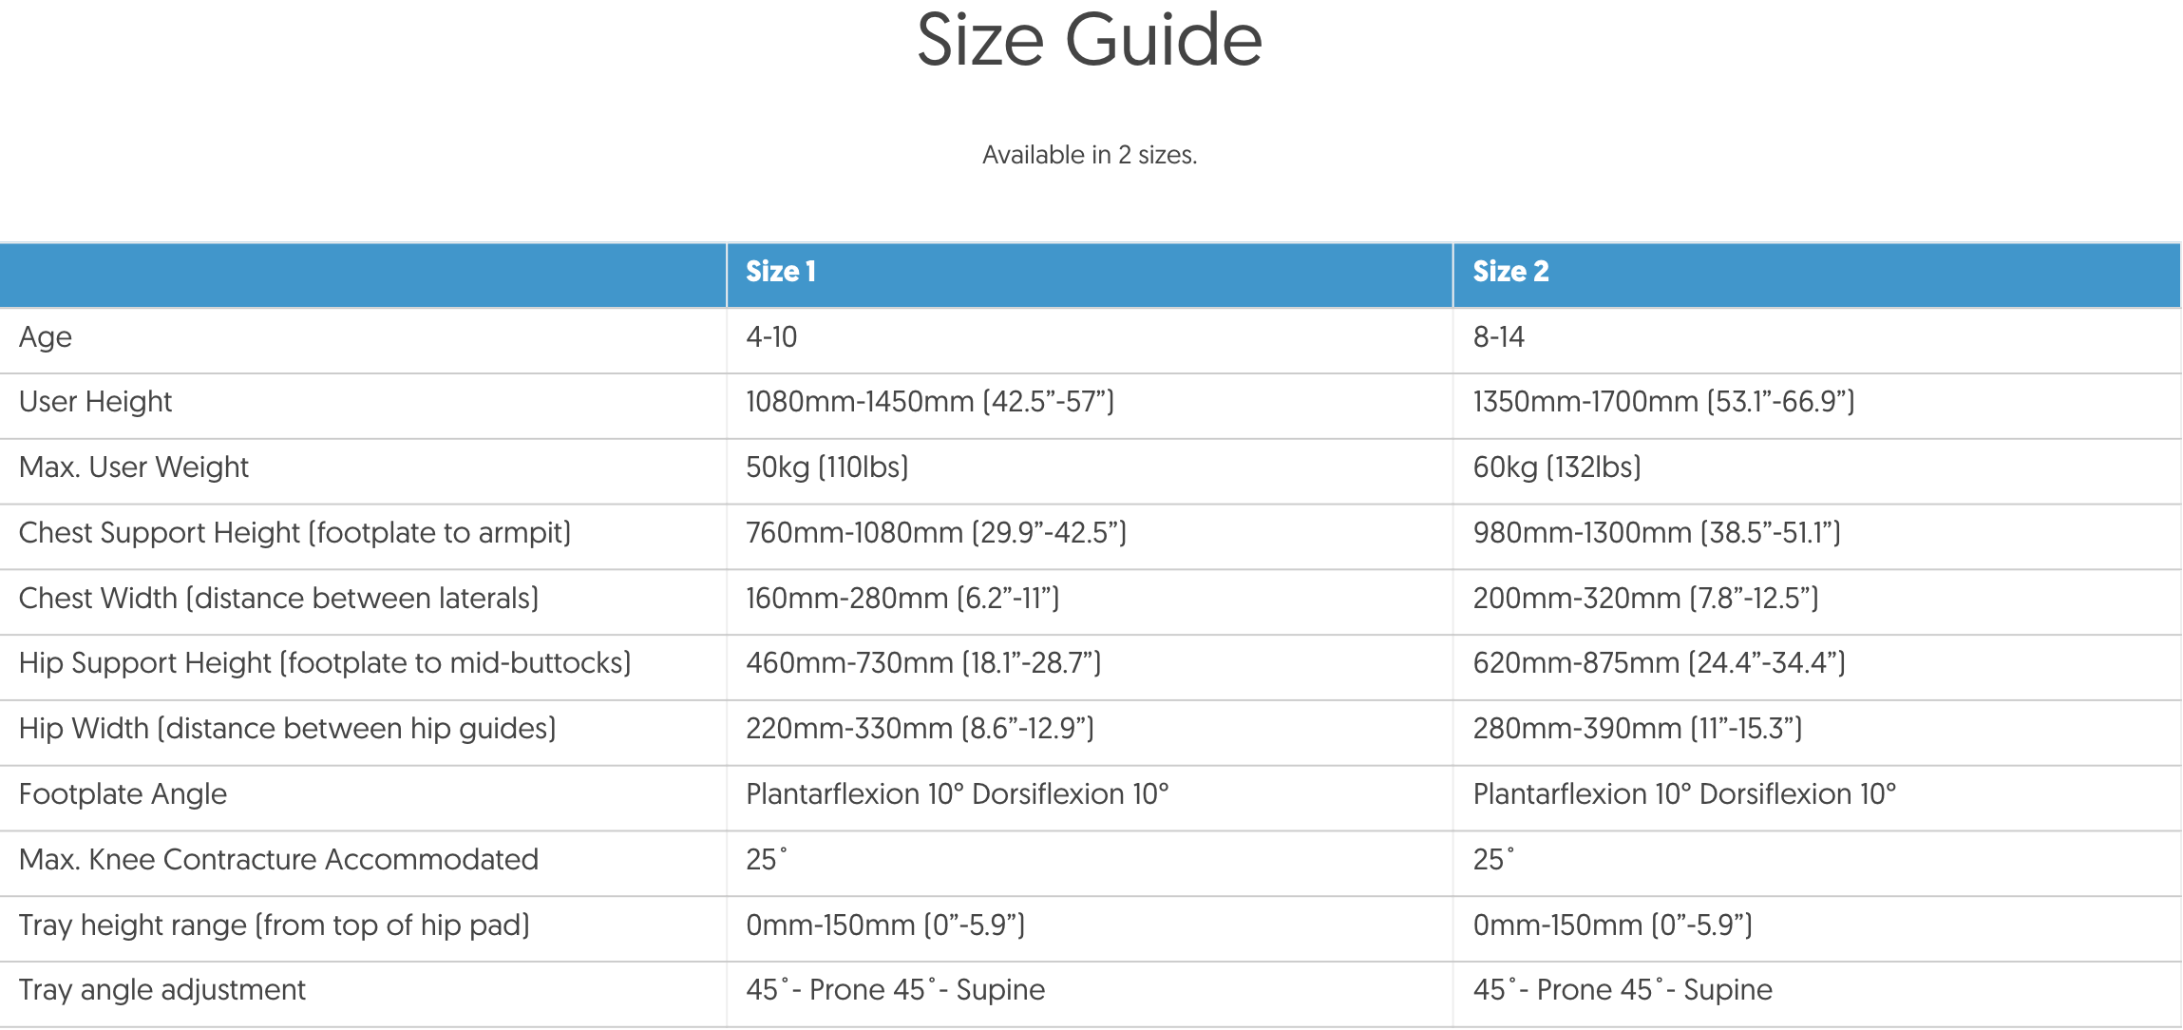Click the Footplate Angle row label
Screen dimensions: 2183x1030
click(123, 794)
